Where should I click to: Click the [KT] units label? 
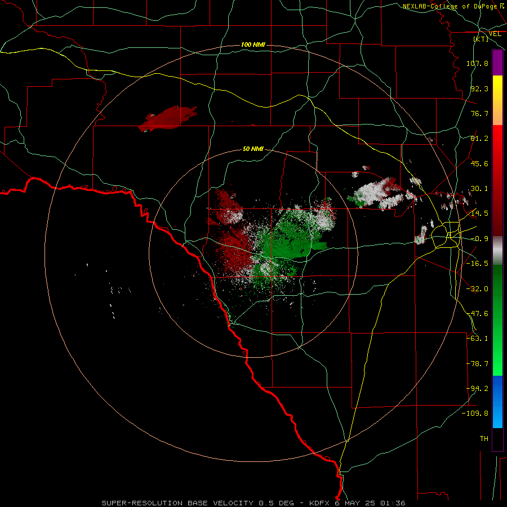(481, 39)
